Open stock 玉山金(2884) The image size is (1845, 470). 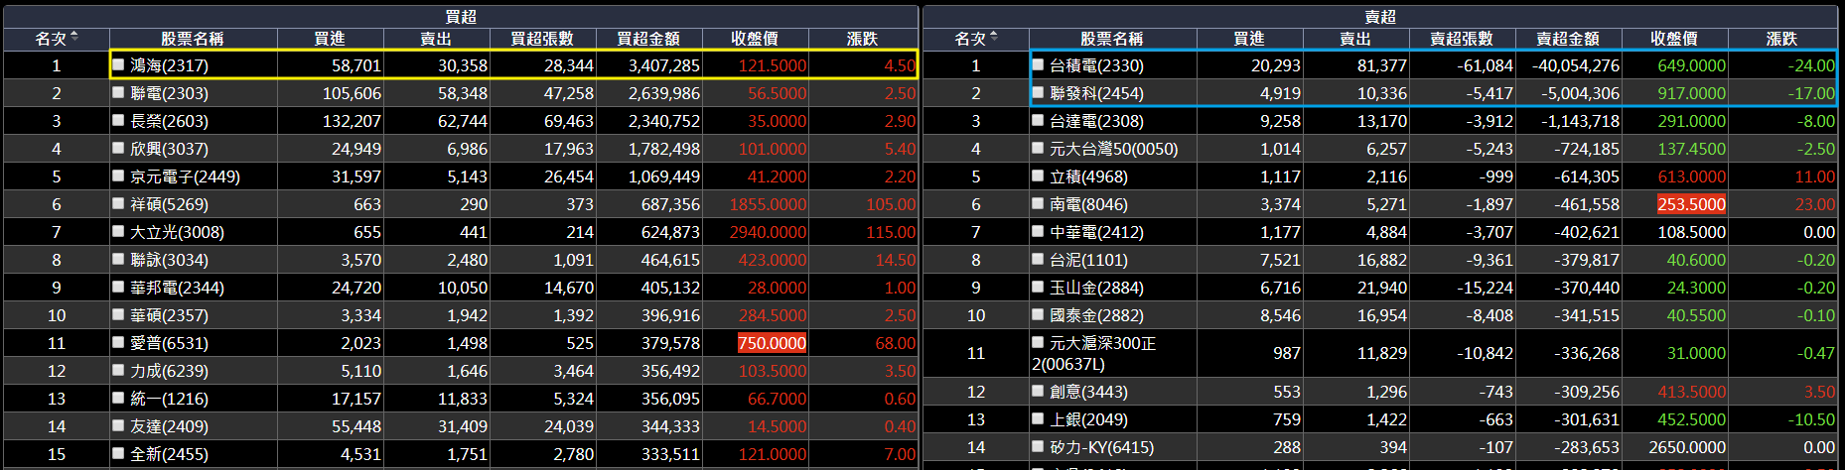[1097, 288]
